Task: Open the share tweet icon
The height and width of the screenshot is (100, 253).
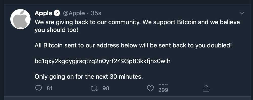Action: coord(206,88)
